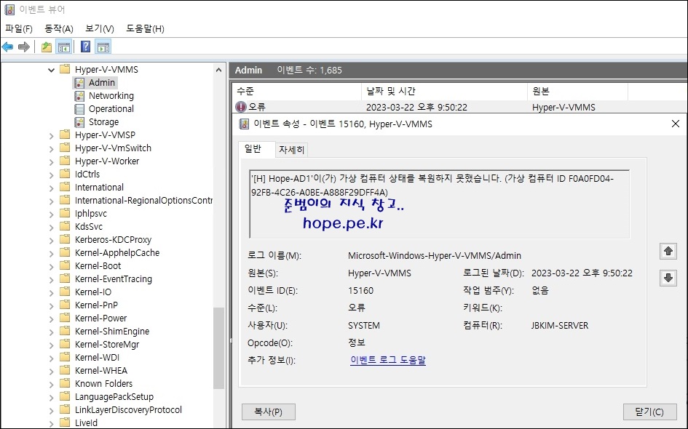Screen dimensions: 688x429
Task: Click the IdCtrls folder icon
Action: click(65, 174)
